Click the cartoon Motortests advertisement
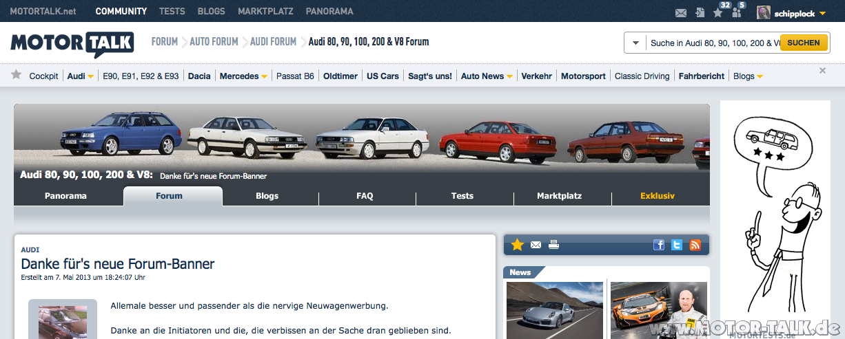Image resolution: width=845 pixels, height=339 pixels. pyautogui.click(x=775, y=219)
